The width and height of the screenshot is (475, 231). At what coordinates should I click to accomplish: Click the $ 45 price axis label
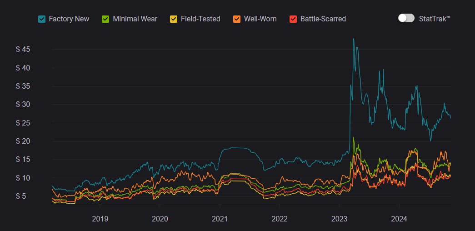coord(23,50)
